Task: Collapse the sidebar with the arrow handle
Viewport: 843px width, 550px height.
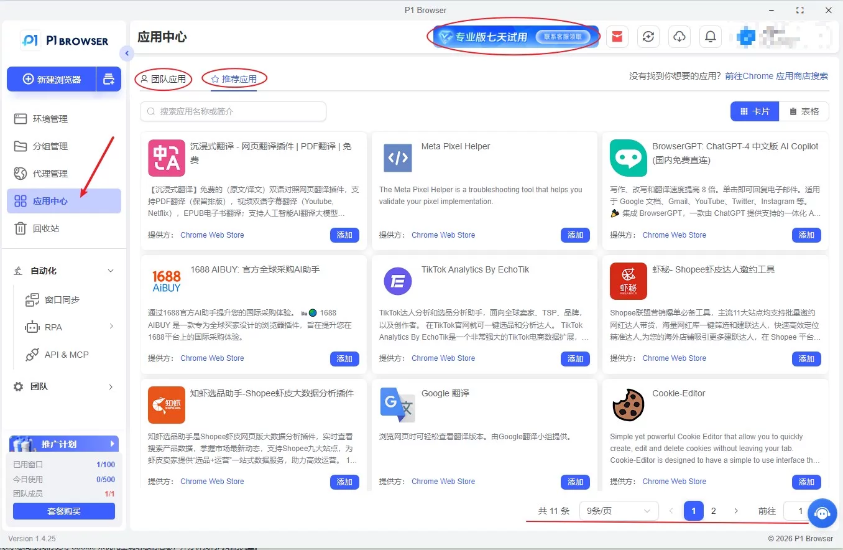Action: click(127, 54)
